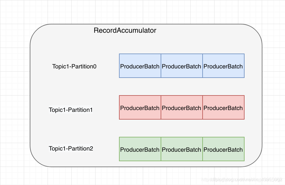This screenshot has width=285, height=185.
Task: Click blank canvas below the RecordAccumulator container
Action: pyautogui.click(x=119, y=176)
